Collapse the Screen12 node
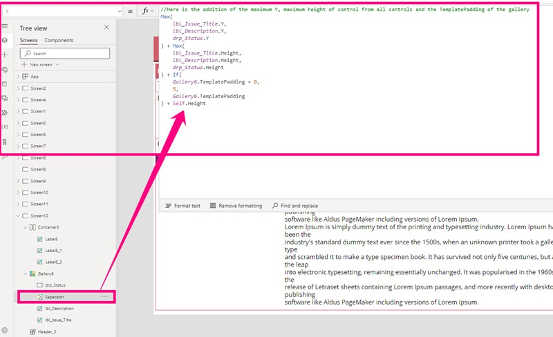 18,215
